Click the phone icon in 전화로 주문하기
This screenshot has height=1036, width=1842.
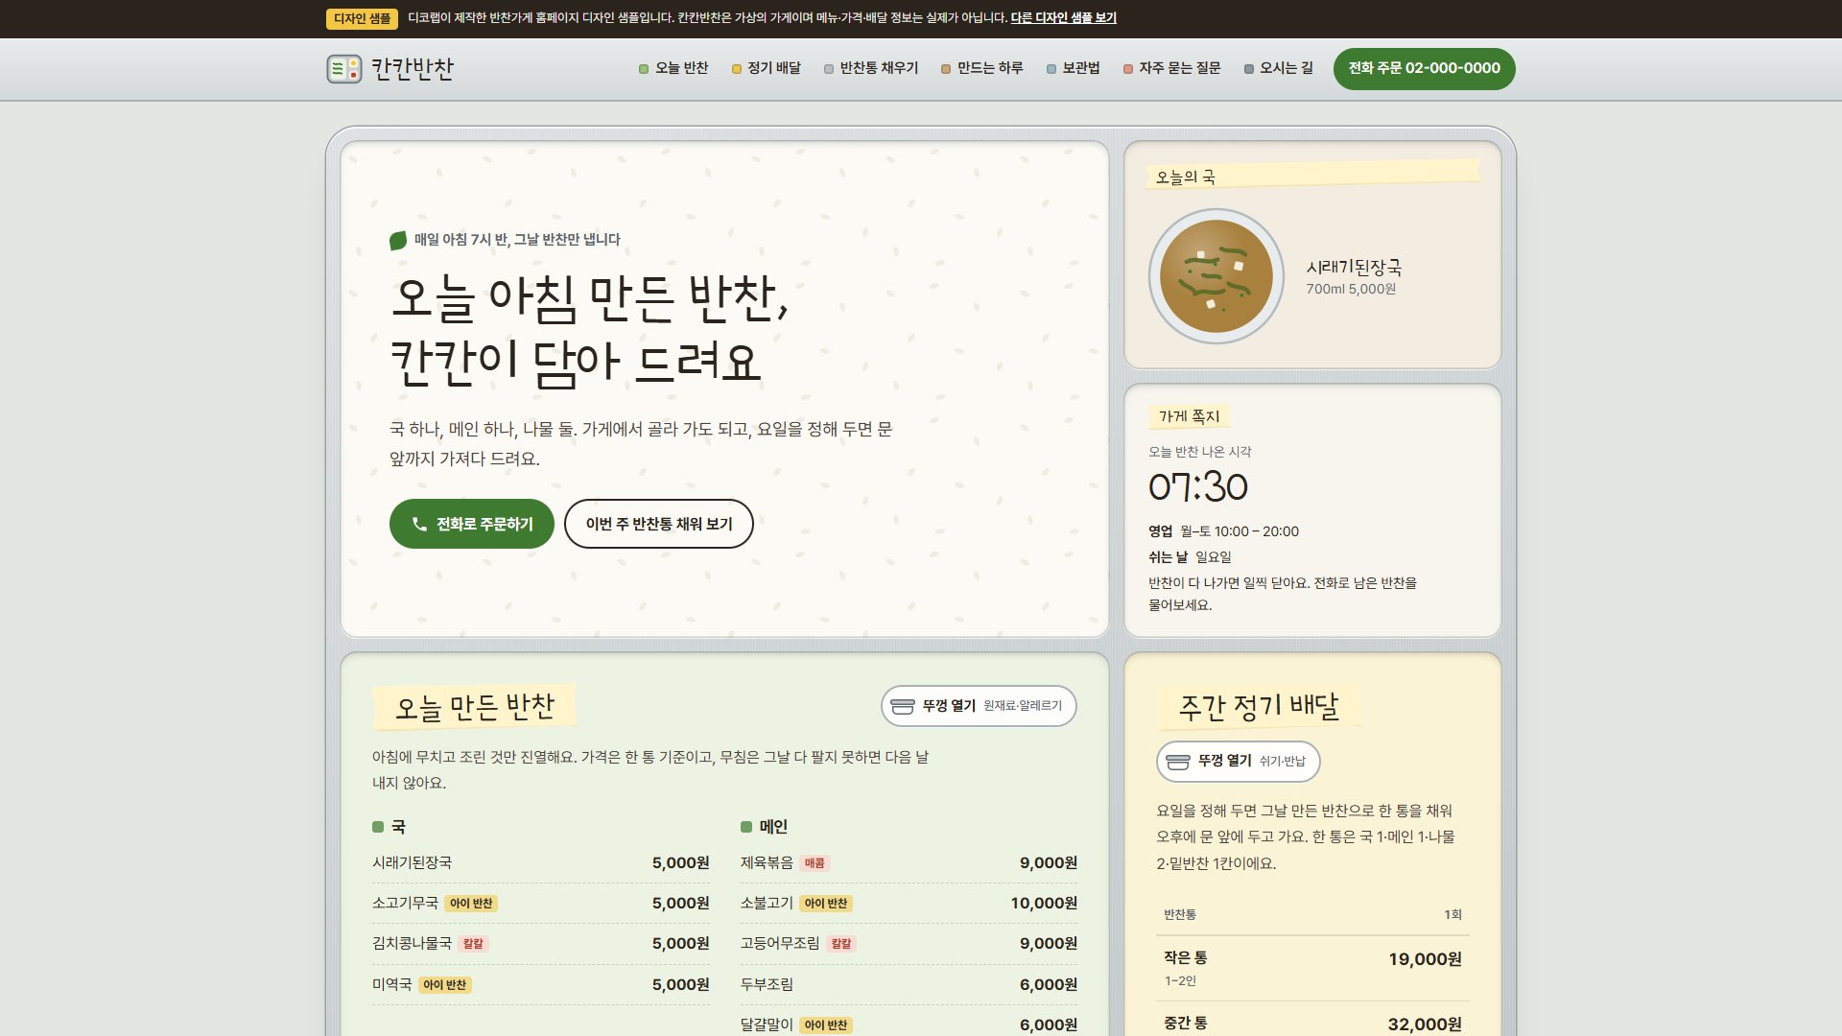419,524
